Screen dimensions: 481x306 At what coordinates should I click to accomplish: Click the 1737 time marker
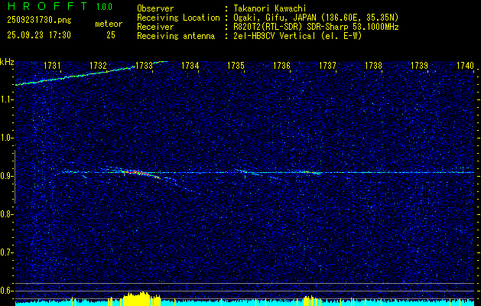pyautogui.click(x=327, y=66)
